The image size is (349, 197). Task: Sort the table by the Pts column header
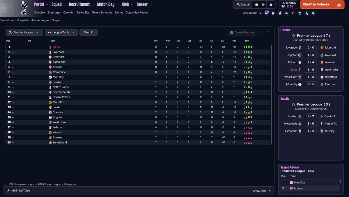click(234, 41)
